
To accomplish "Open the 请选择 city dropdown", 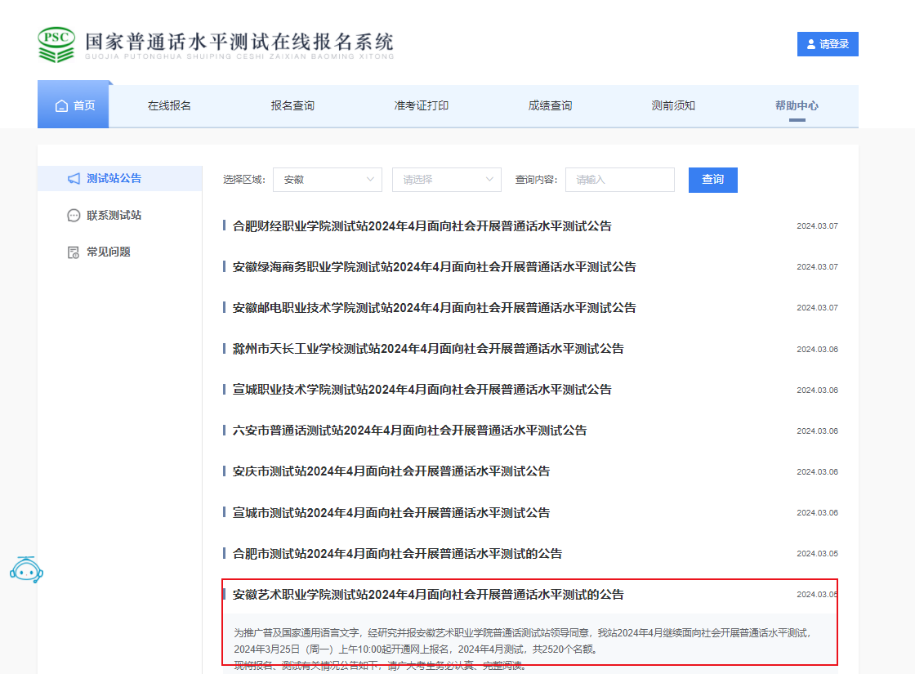I will 446,180.
